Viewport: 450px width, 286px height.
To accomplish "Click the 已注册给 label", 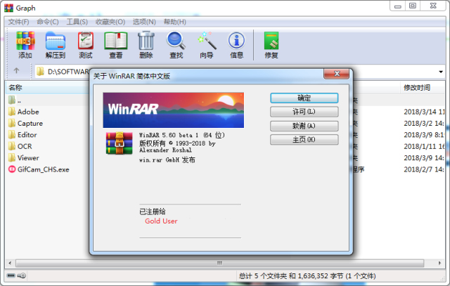I will pos(153,212).
